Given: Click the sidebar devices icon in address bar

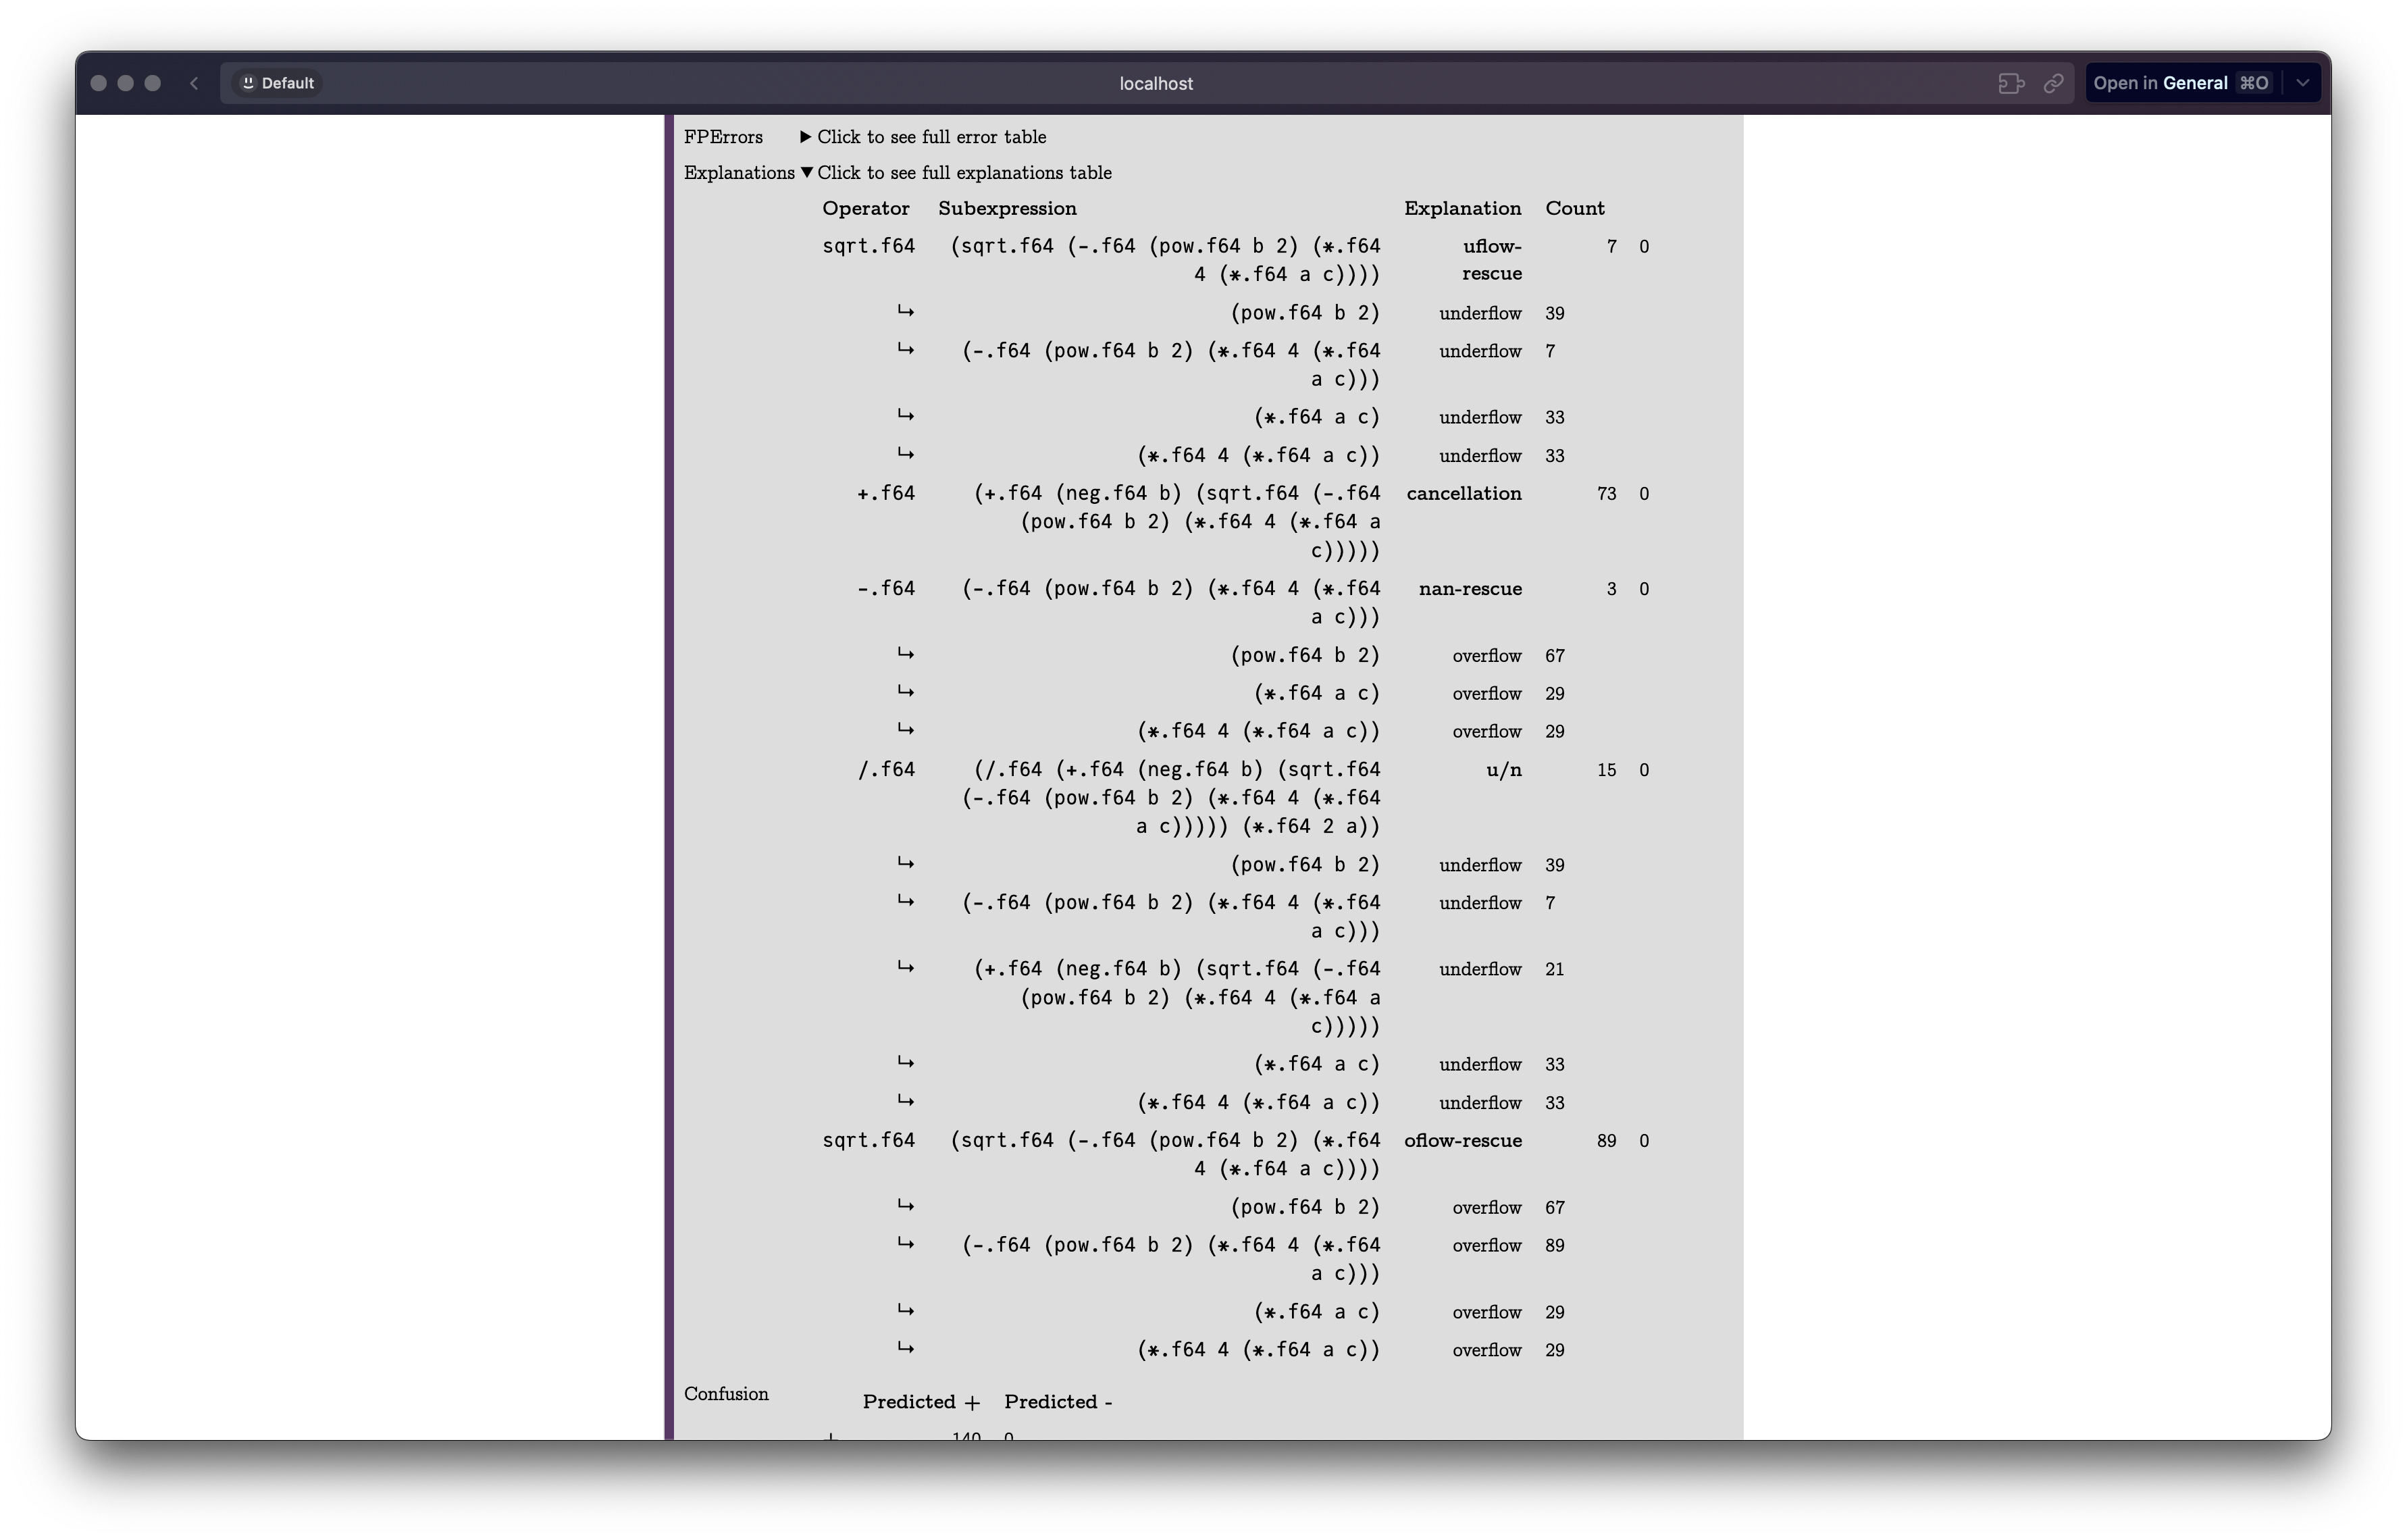Looking at the screenshot, I should (x=2011, y=83).
